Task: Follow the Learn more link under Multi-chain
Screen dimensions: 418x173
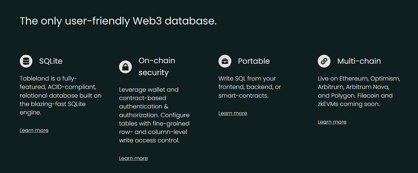Action: (332, 122)
